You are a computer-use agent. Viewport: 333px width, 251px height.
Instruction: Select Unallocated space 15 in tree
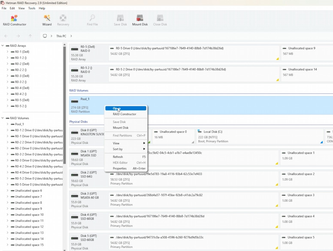pyautogui.click(x=29, y=245)
